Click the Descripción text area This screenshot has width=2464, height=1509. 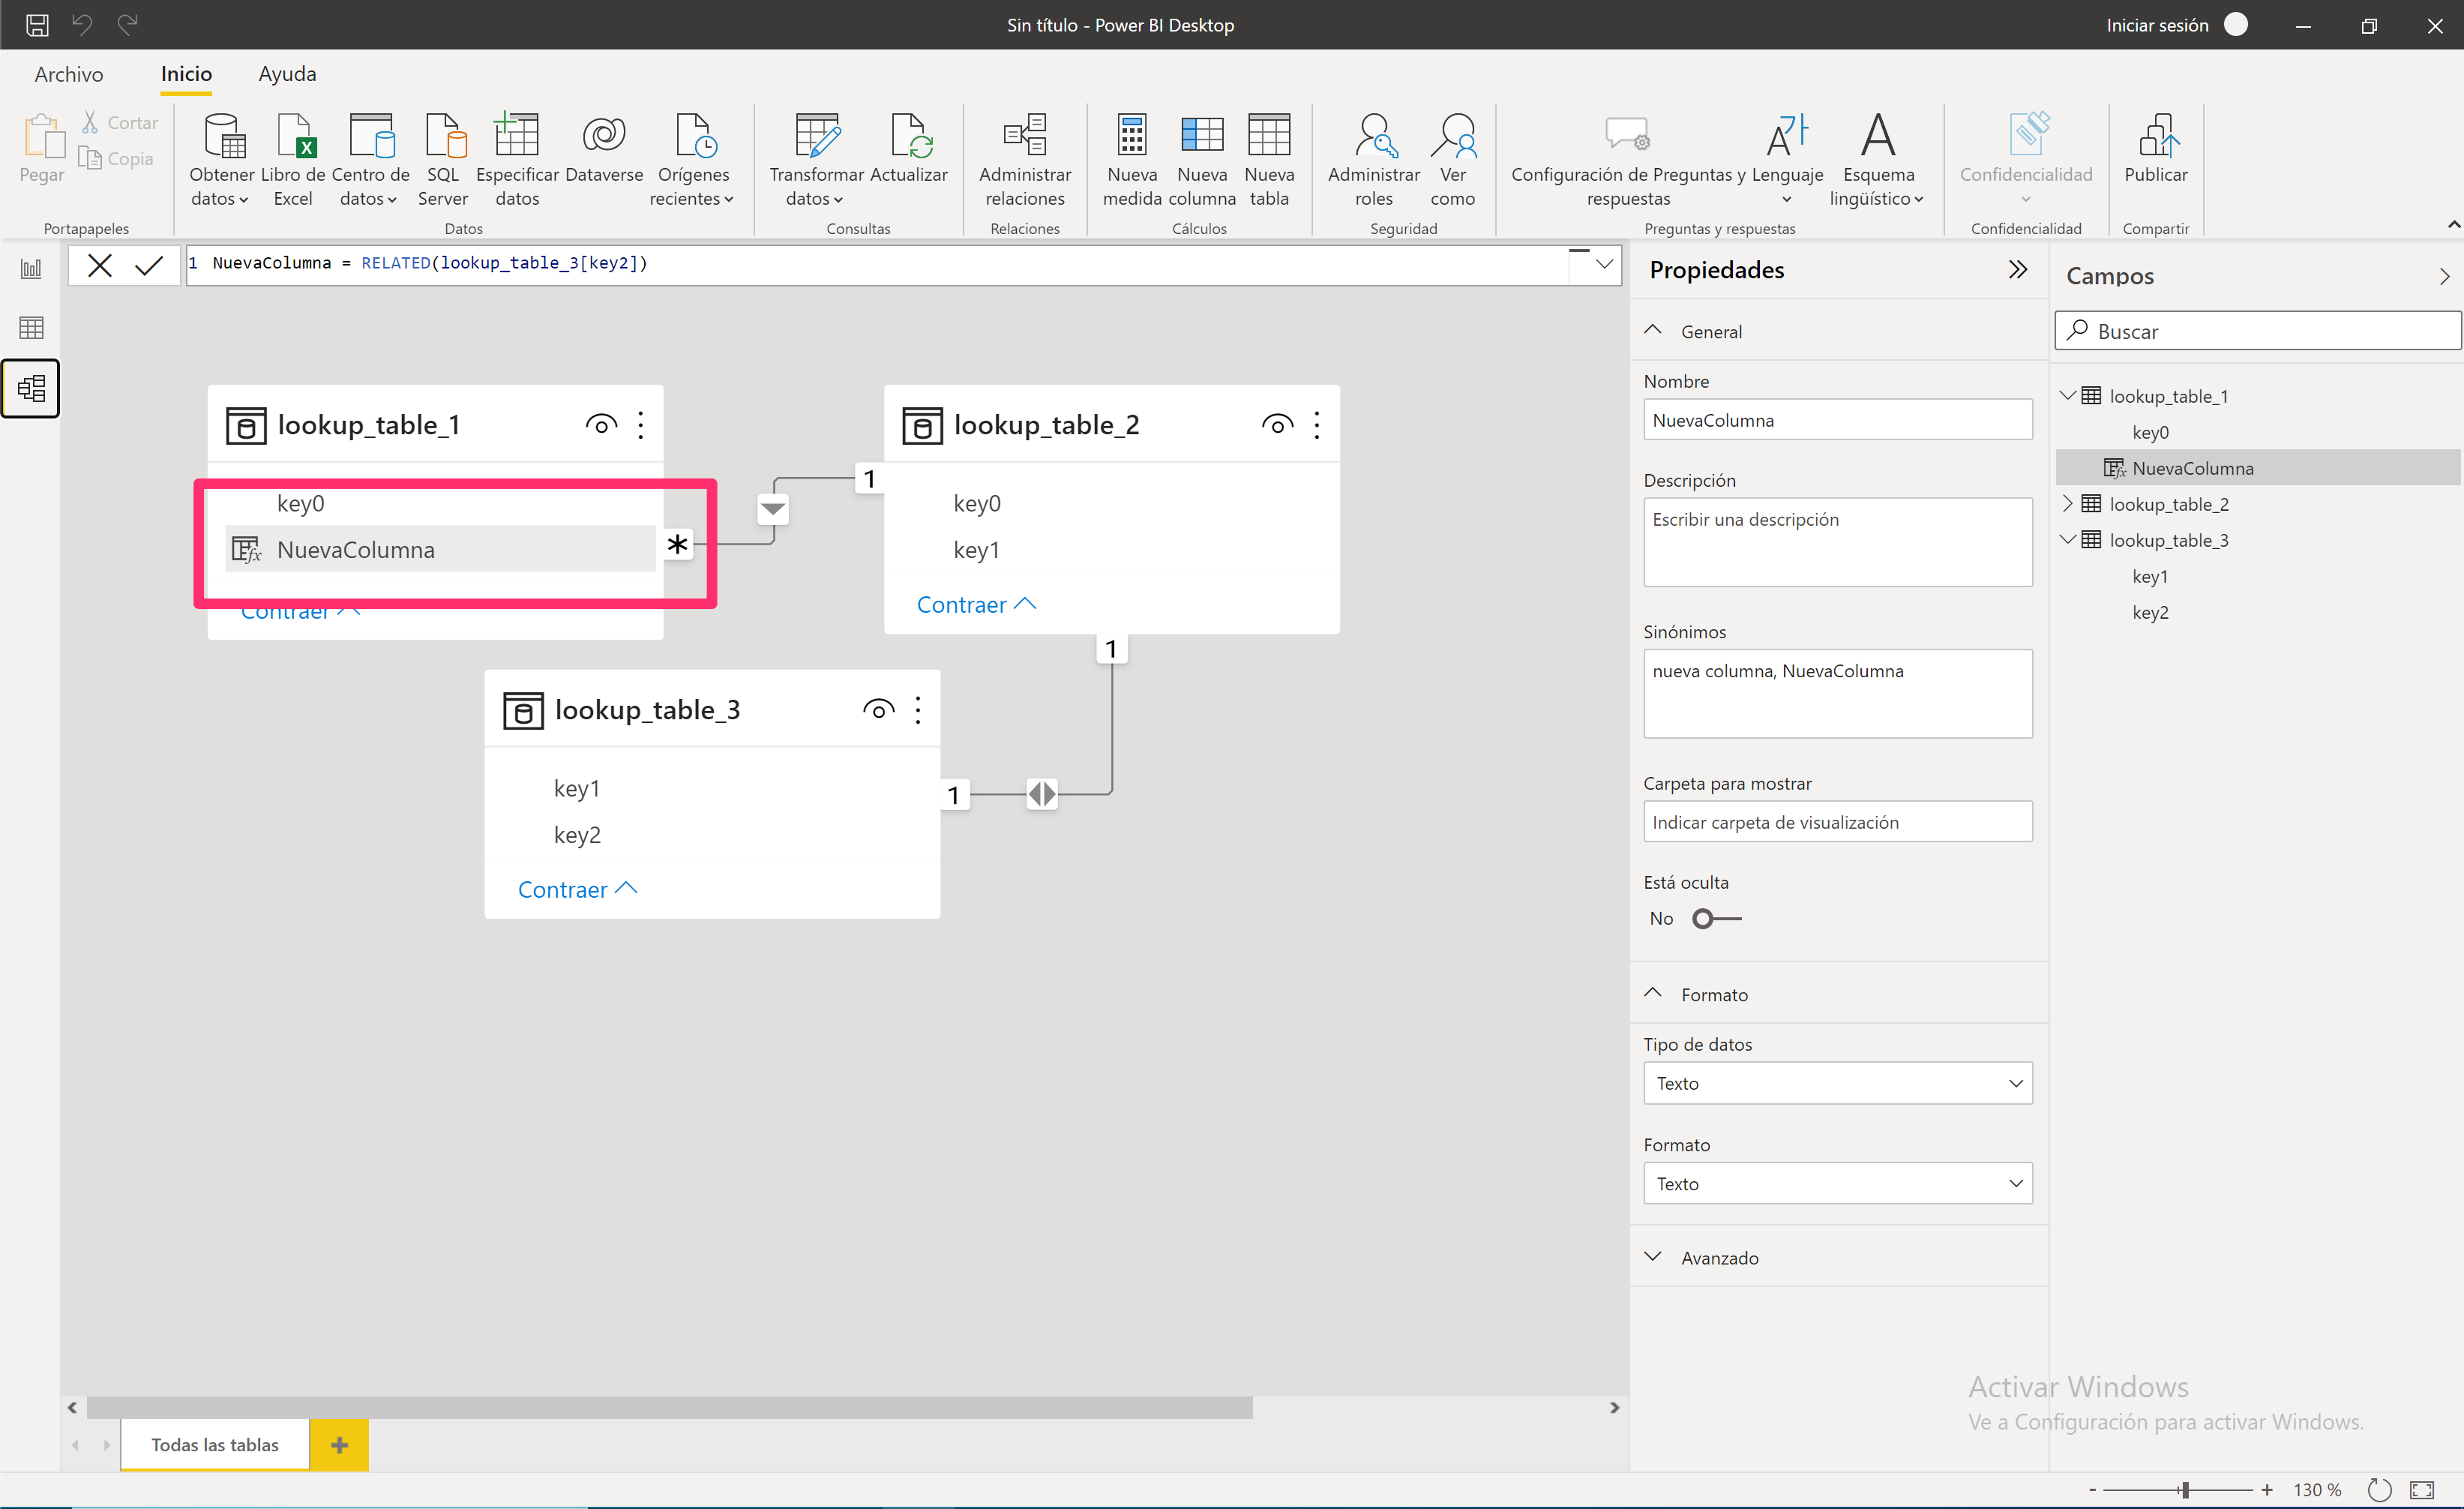[x=1837, y=542]
